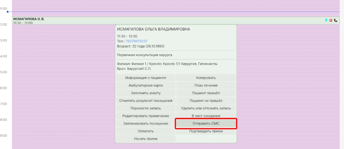Viewport: 344px width, 149px height.
Task: Choose "Отметить результат посещения"
Action: (145, 101)
